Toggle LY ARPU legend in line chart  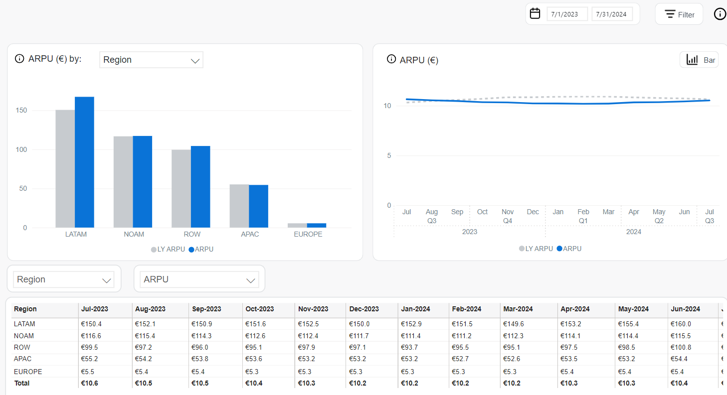pyautogui.click(x=536, y=248)
